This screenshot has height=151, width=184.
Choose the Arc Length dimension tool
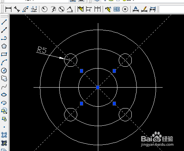[25, 9]
